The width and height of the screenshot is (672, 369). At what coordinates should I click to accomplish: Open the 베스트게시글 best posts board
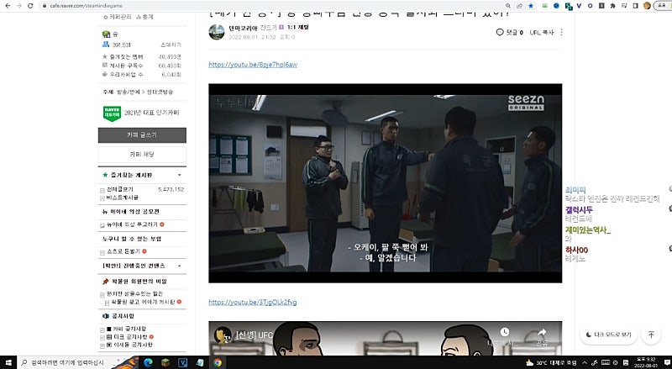[x=122, y=198]
